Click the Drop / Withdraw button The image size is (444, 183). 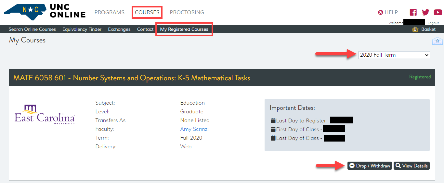[x=370, y=166]
